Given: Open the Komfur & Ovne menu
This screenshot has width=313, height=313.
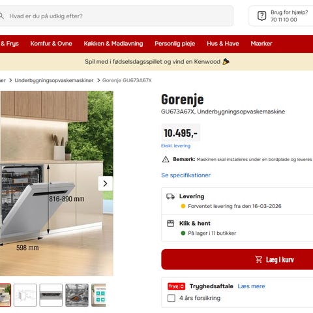Looking at the screenshot, I should click(x=51, y=44).
